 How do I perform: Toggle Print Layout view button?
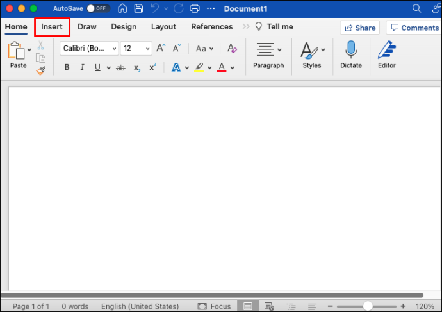tap(247, 306)
